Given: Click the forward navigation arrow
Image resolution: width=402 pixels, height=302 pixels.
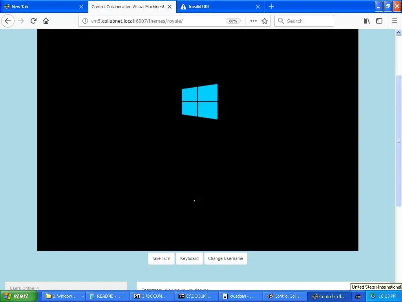Looking at the screenshot, I should [21, 21].
